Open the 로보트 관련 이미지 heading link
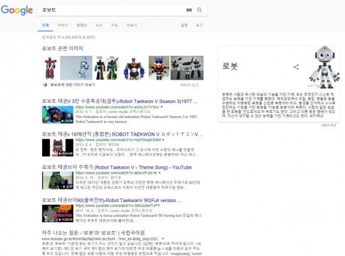This screenshot has height=256, width=345. pos(63,48)
